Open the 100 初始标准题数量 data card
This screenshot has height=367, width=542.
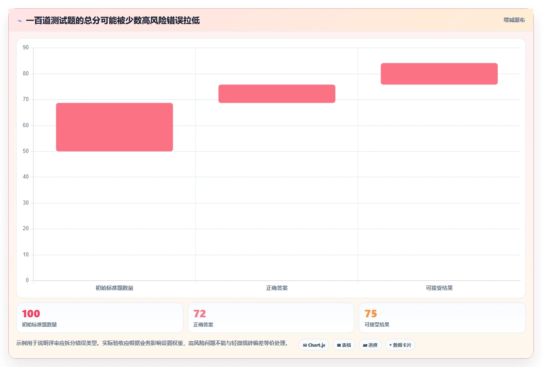[100, 318]
